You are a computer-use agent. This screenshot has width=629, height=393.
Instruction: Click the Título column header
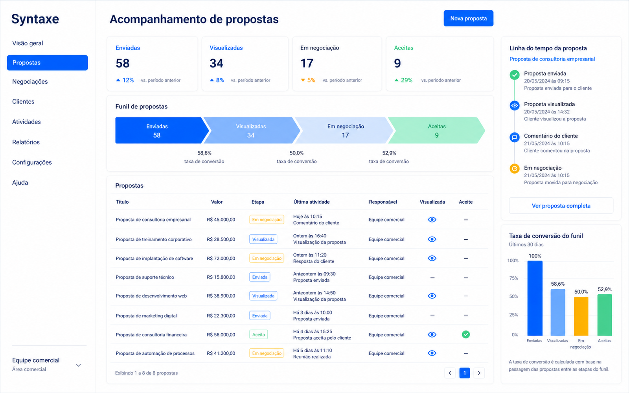(122, 202)
